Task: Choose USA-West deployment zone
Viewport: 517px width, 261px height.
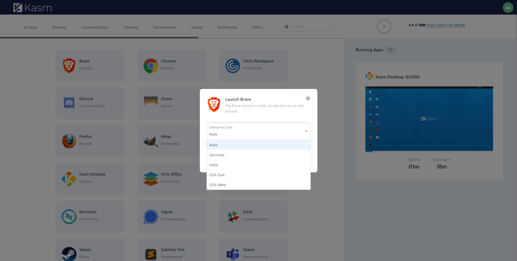Action: pos(258,185)
